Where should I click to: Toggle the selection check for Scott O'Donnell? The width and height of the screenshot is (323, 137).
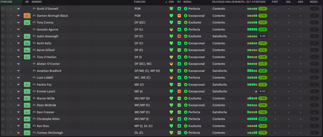point(3,9)
